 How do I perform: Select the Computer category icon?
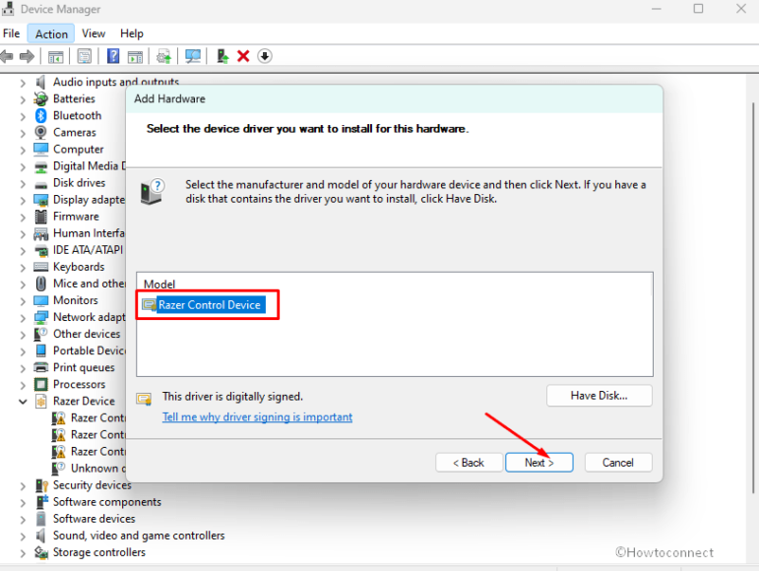coord(40,149)
